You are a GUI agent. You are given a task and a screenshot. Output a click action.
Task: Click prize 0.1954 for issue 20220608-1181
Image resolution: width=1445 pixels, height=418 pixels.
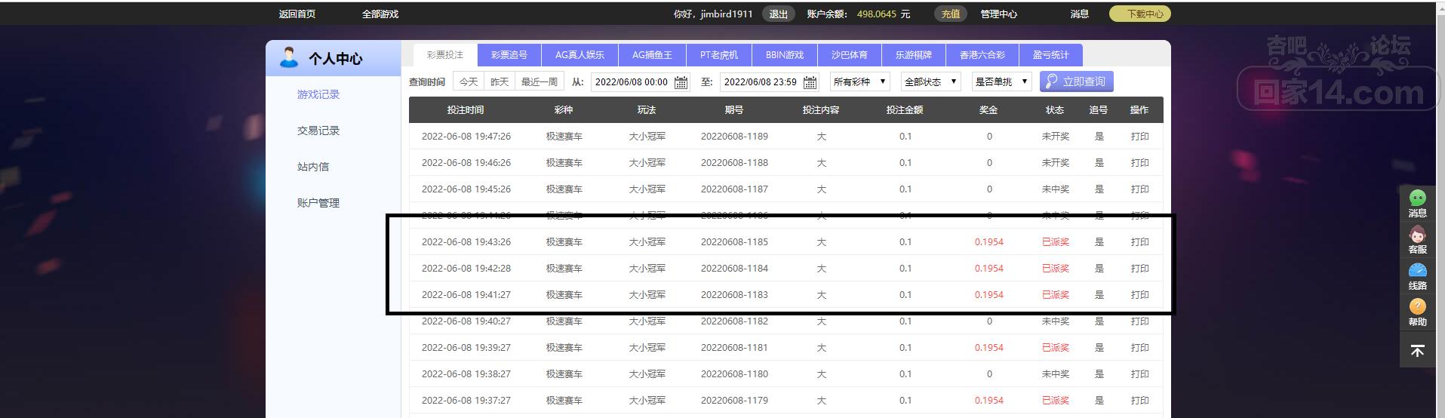(988, 348)
